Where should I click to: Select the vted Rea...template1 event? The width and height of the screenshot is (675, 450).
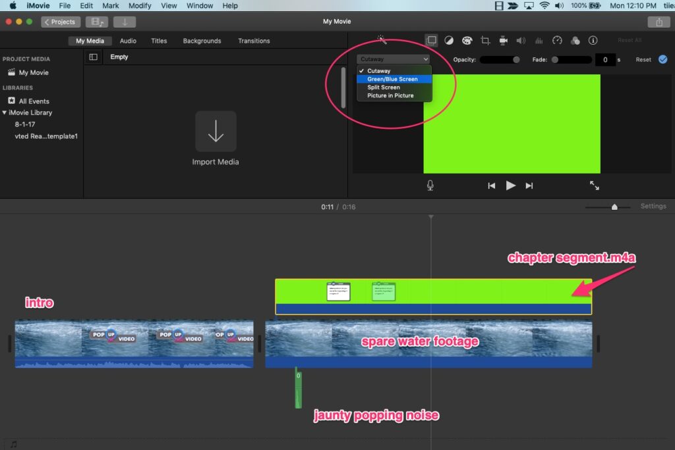[x=46, y=136]
